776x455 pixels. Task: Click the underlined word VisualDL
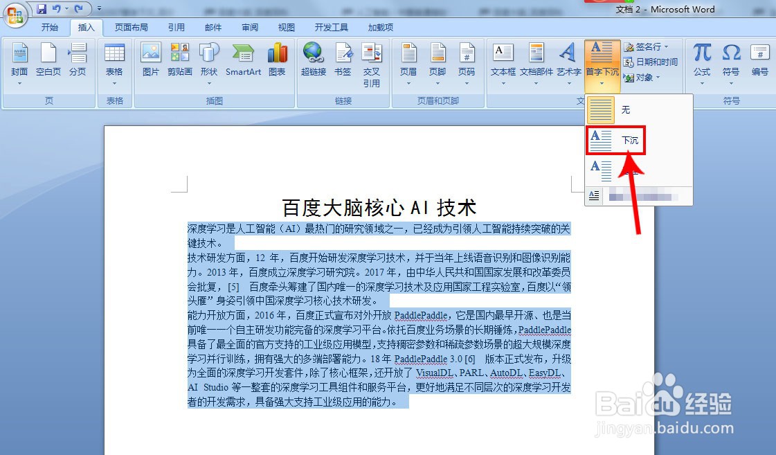coord(435,373)
